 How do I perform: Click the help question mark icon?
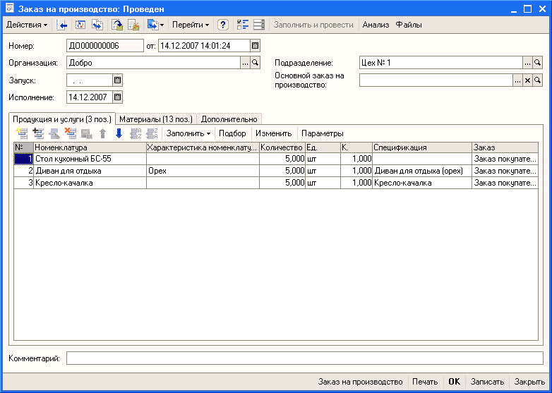pos(223,25)
